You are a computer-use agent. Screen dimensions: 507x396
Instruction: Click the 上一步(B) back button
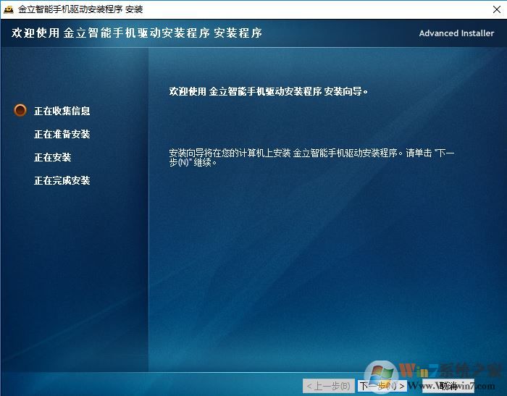(329, 386)
